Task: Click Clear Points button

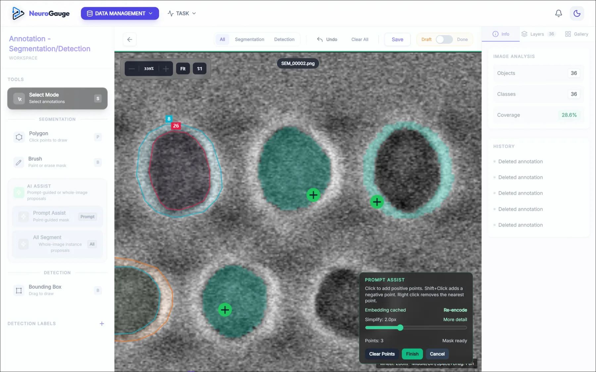Action: [x=382, y=354]
